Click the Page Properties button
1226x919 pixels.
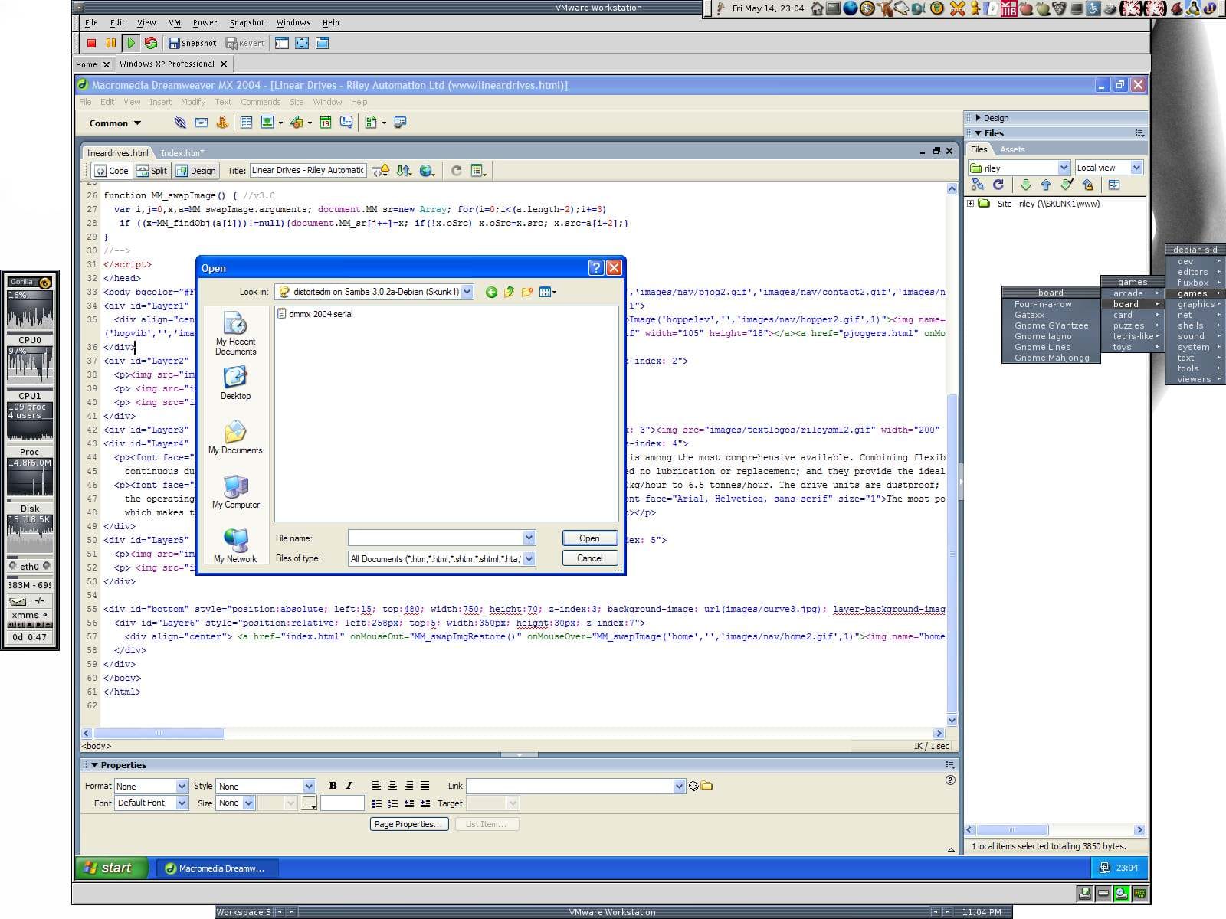tap(408, 824)
